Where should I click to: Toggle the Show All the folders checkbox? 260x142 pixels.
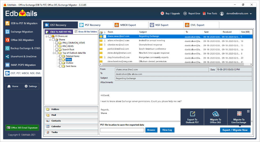tap(76, 32)
